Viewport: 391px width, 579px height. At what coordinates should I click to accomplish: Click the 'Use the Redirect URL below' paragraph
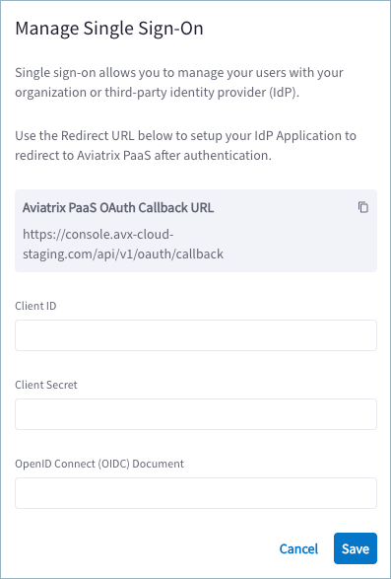[185, 145]
